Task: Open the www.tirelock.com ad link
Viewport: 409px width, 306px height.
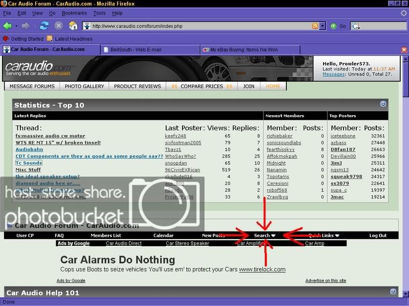Action: (262, 269)
